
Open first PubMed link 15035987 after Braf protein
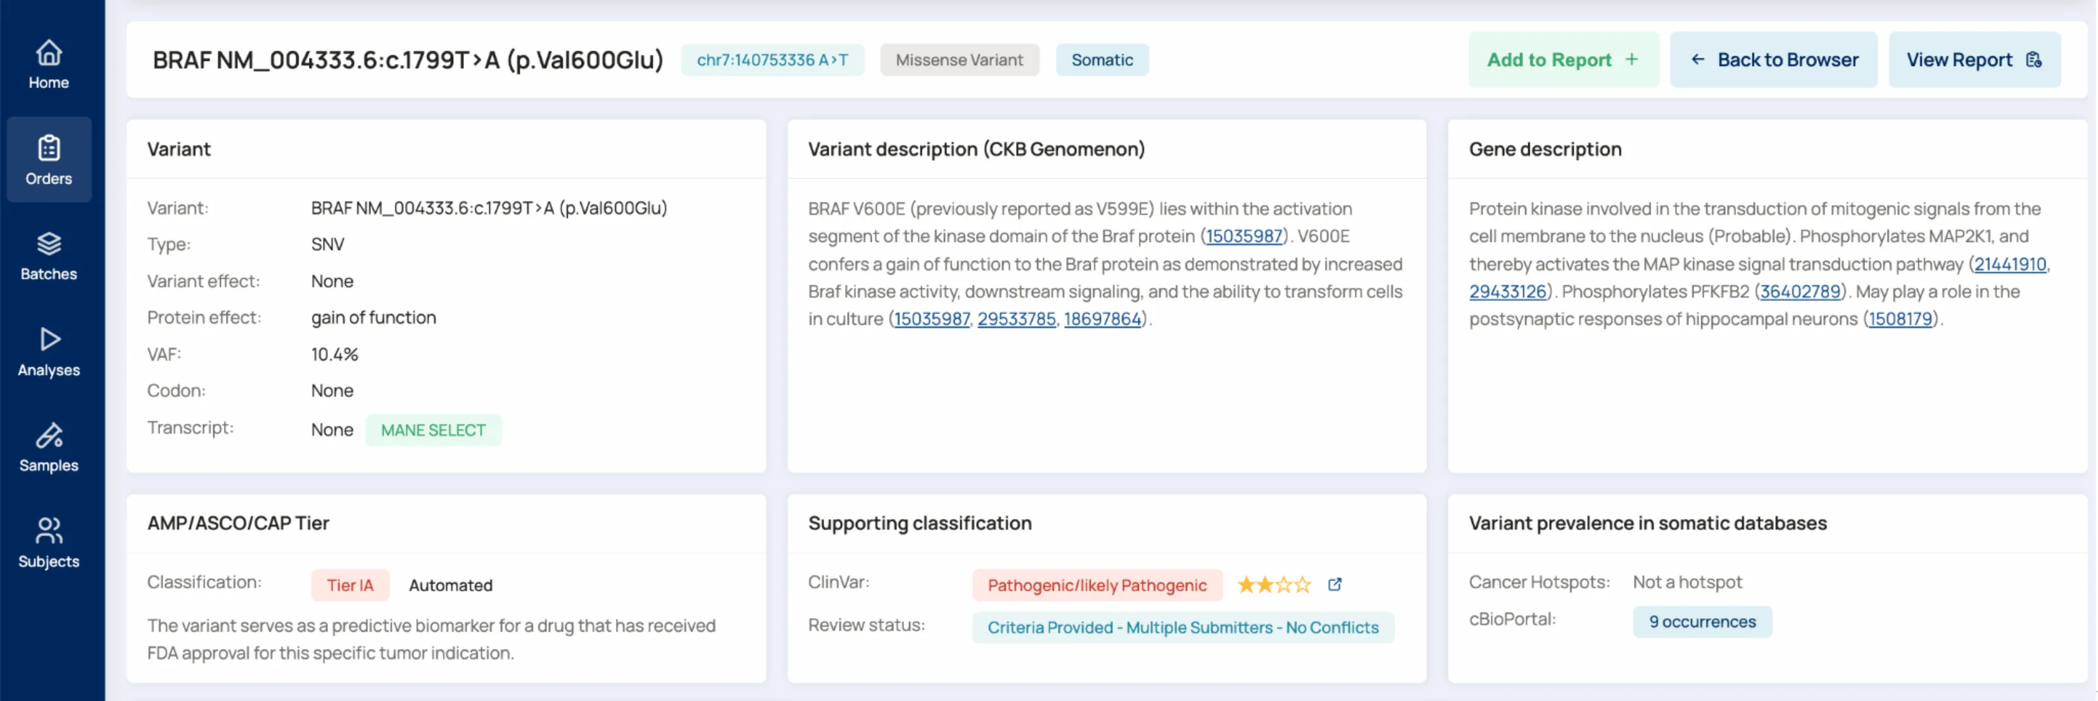tap(1243, 236)
